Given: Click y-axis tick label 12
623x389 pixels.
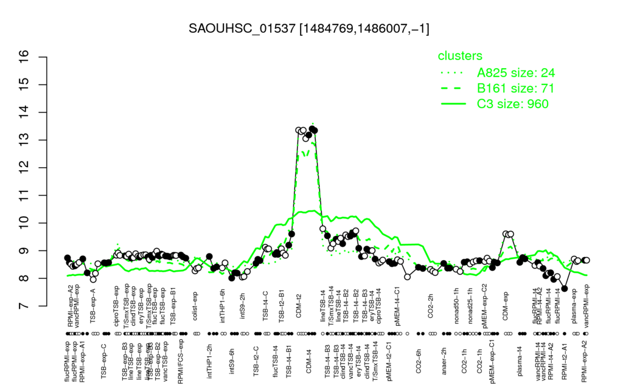Looking at the screenshot, I should point(24,168).
